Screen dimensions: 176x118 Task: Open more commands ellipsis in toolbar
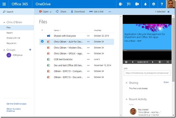click(110, 12)
